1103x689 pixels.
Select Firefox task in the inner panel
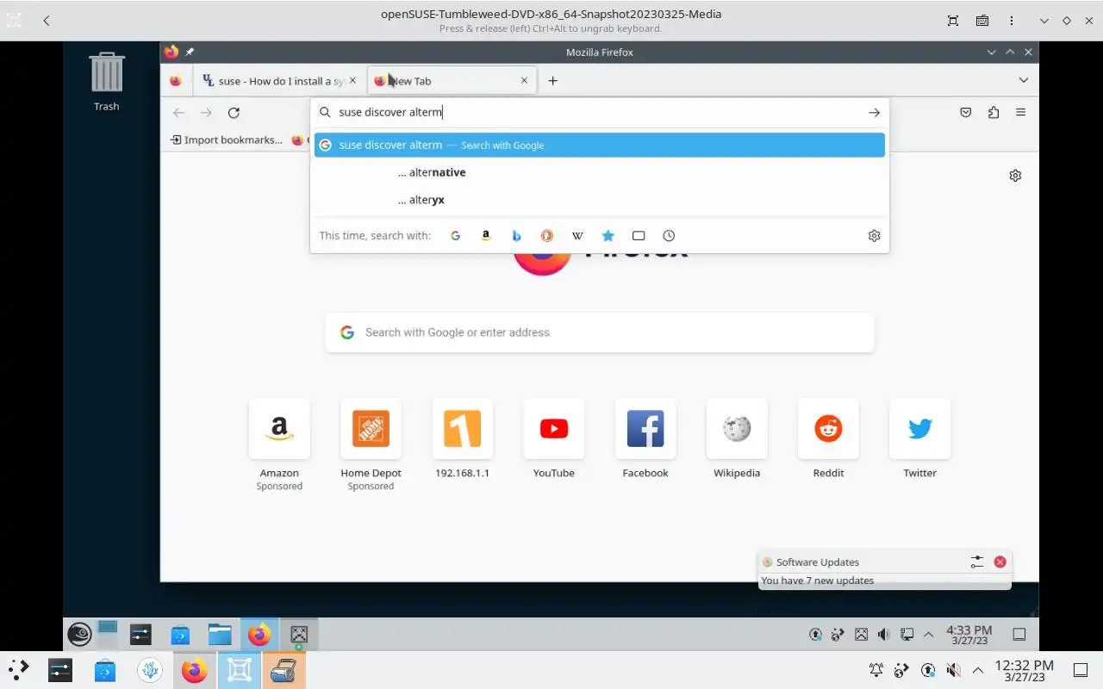click(x=259, y=636)
